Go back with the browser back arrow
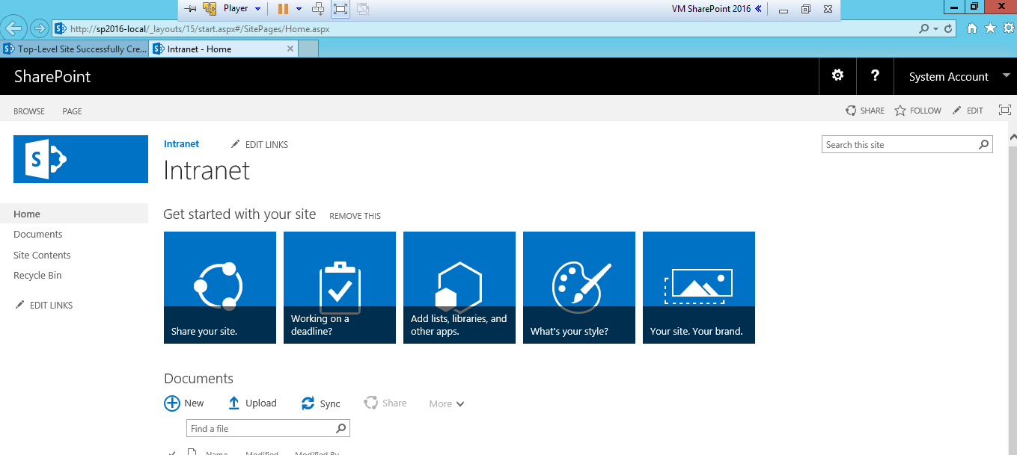The width and height of the screenshot is (1017, 455). click(x=15, y=28)
